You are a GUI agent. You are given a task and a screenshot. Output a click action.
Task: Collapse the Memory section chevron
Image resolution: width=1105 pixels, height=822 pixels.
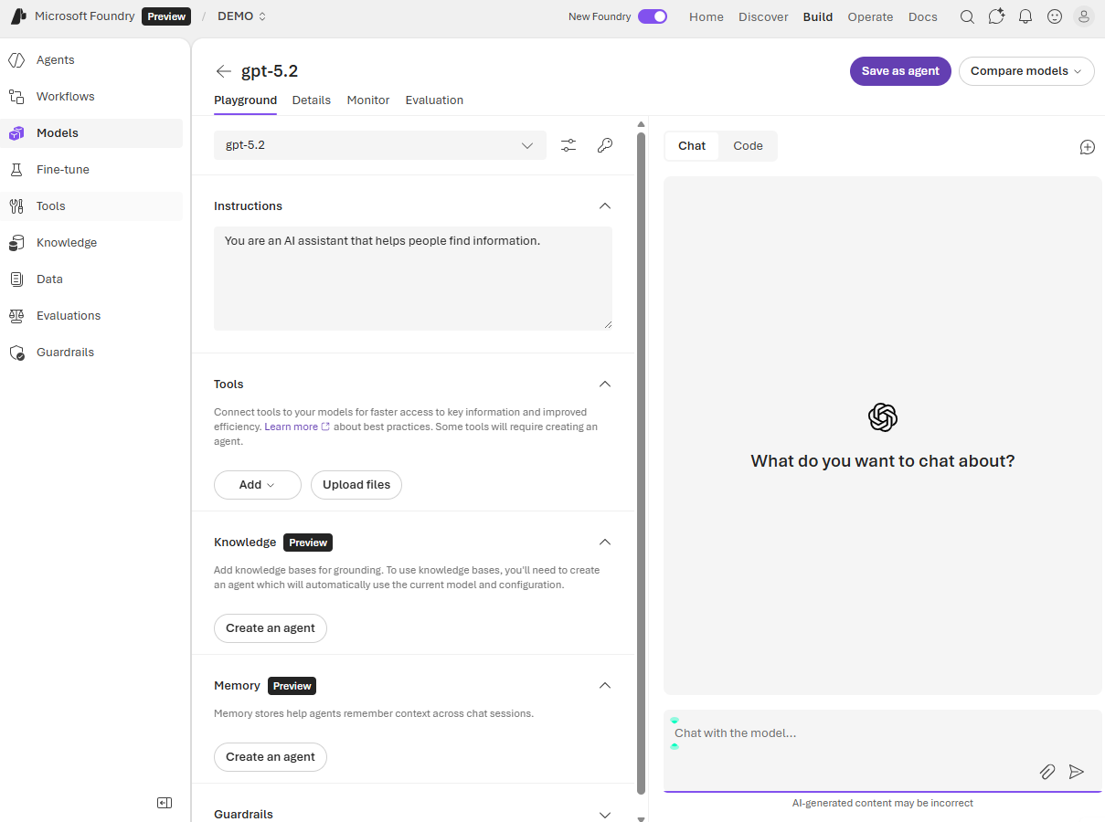pos(604,686)
